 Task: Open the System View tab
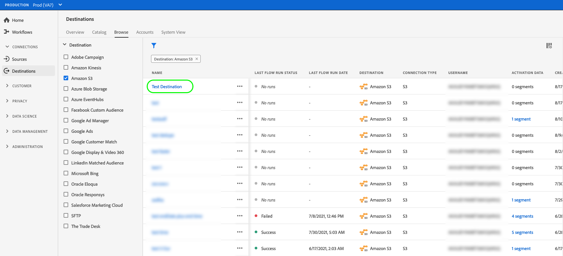pos(173,32)
